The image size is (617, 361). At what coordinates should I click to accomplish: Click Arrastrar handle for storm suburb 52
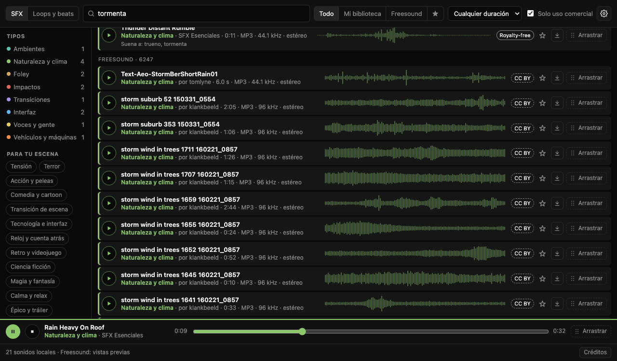click(587, 103)
